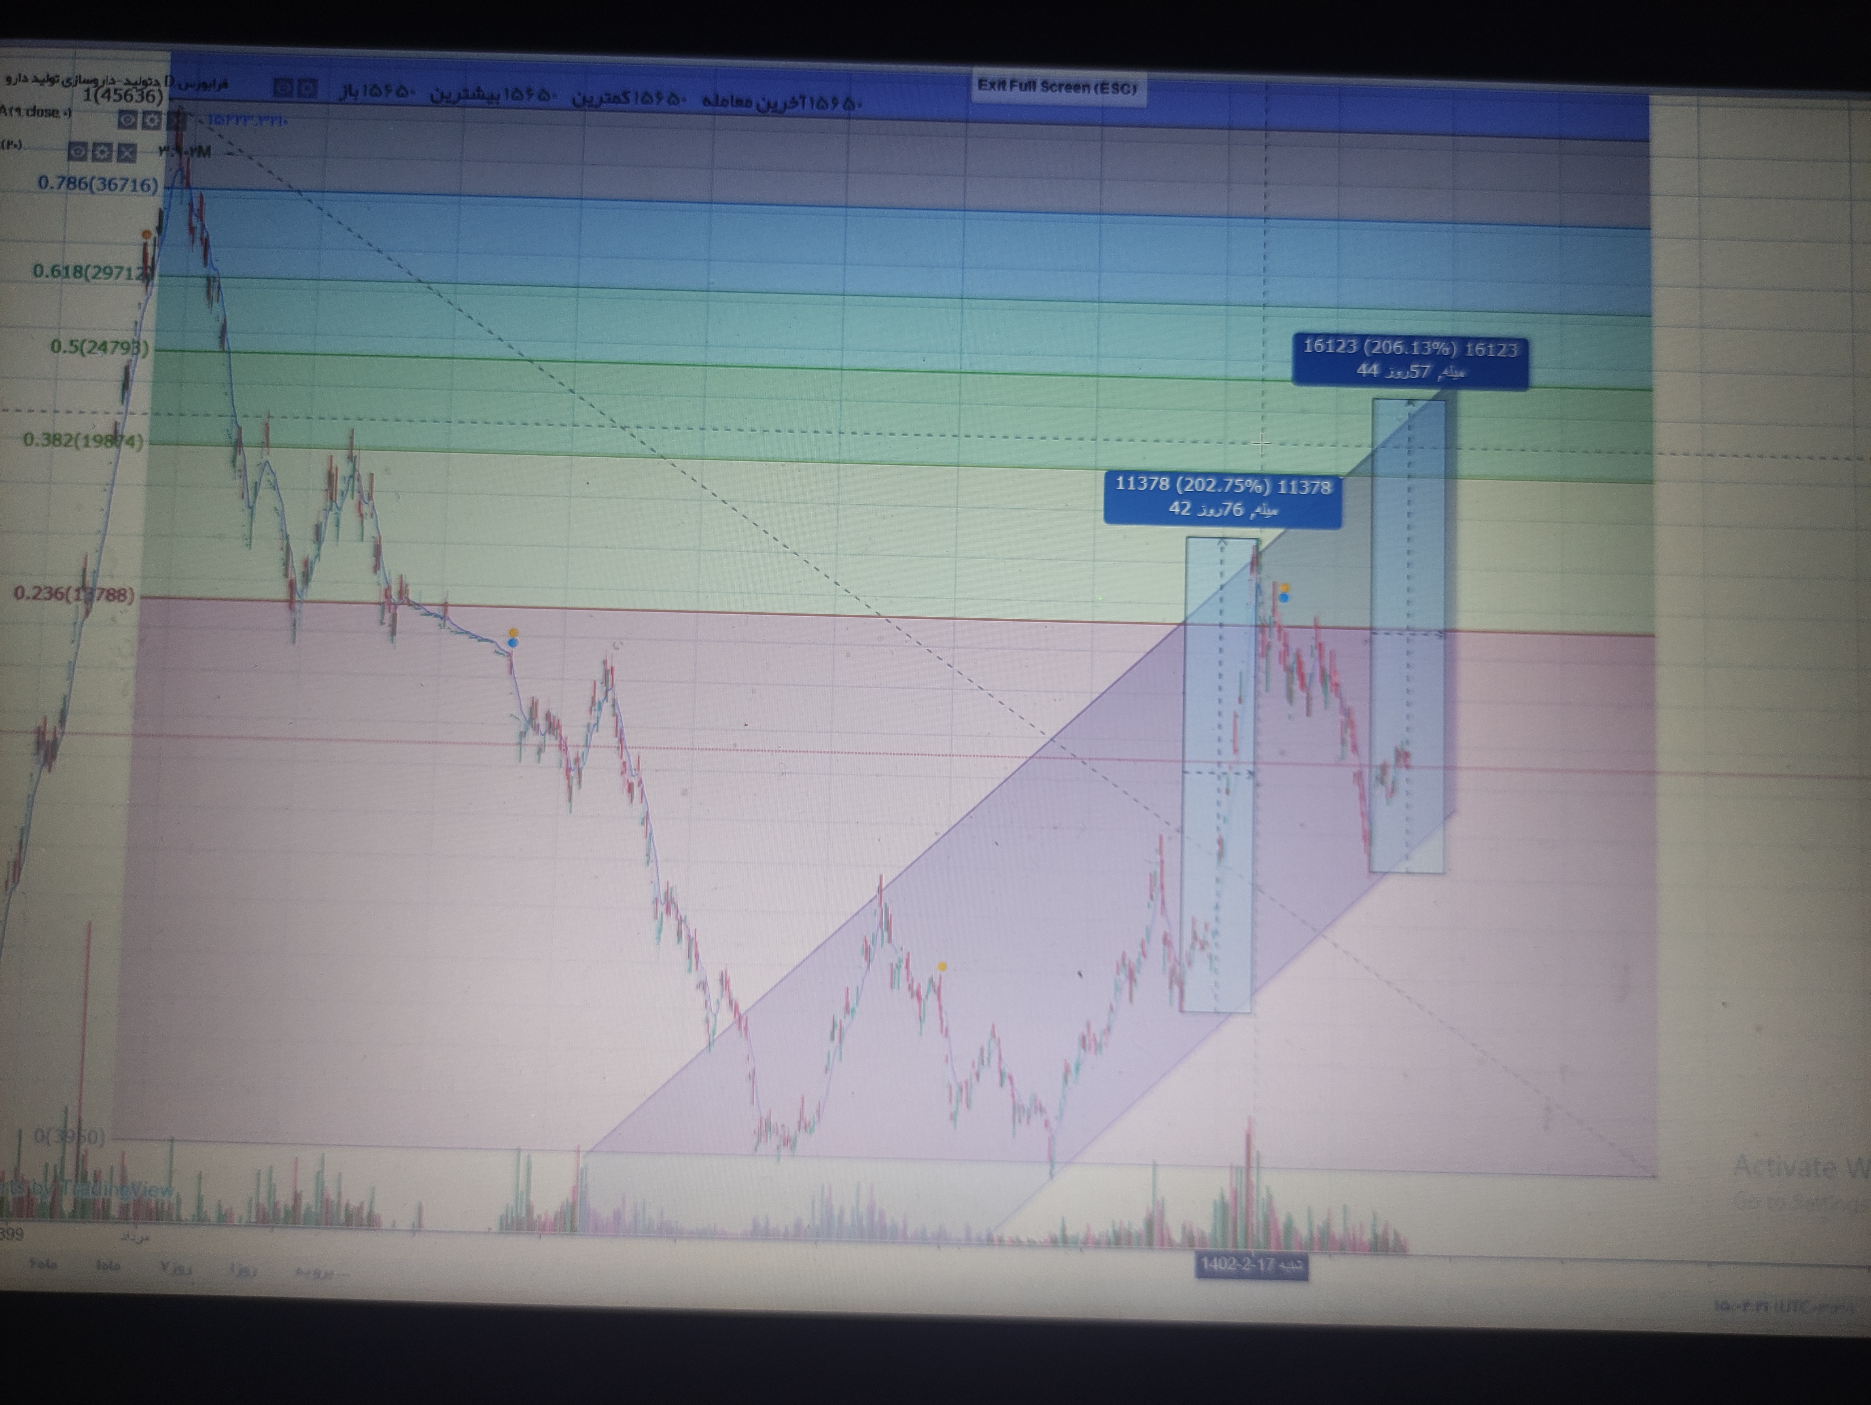Toggle visibility of the volume (20) indicator
This screenshot has height=1405, width=1871.
[78, 151]
